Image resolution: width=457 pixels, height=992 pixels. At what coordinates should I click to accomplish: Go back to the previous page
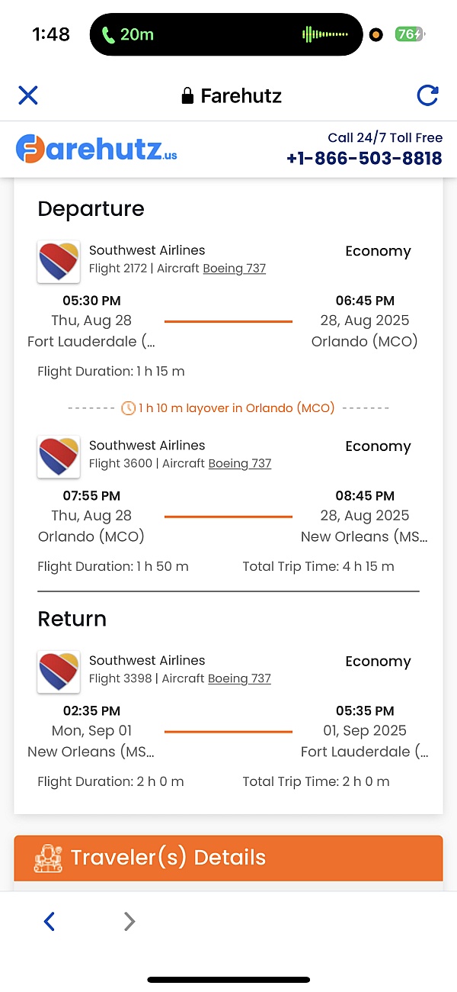coord(50,922)
